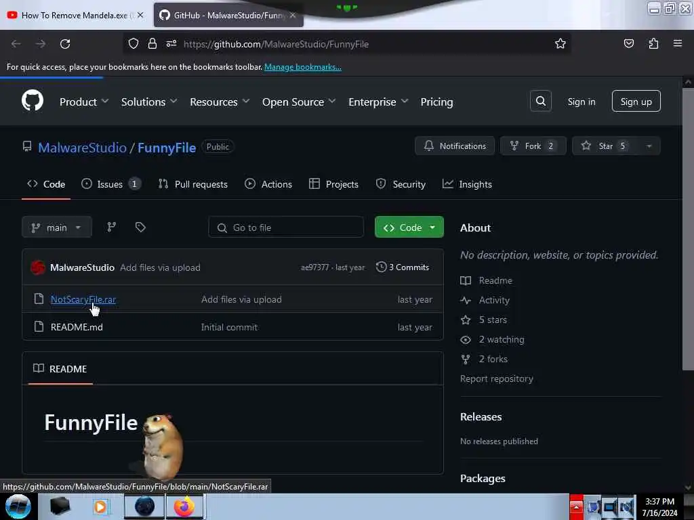This screenshot has height=520, width=694.
Task: Expand the Solutions menu
Action: coord(149,102)
